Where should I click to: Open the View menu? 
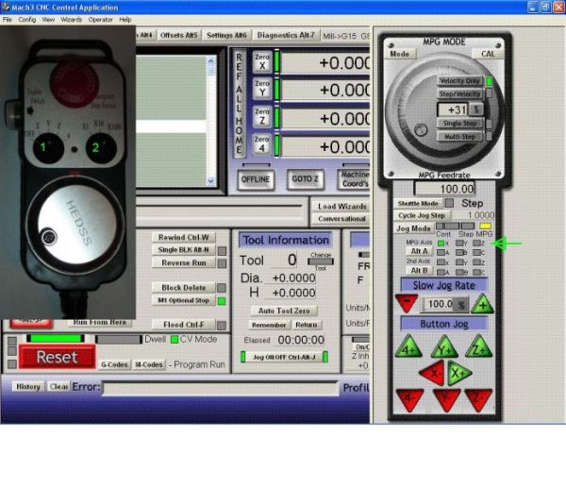(x=48, y=20)
